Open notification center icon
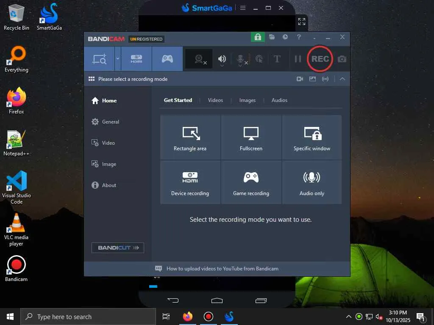The image size is (434, 325). (x=421, y=317)
